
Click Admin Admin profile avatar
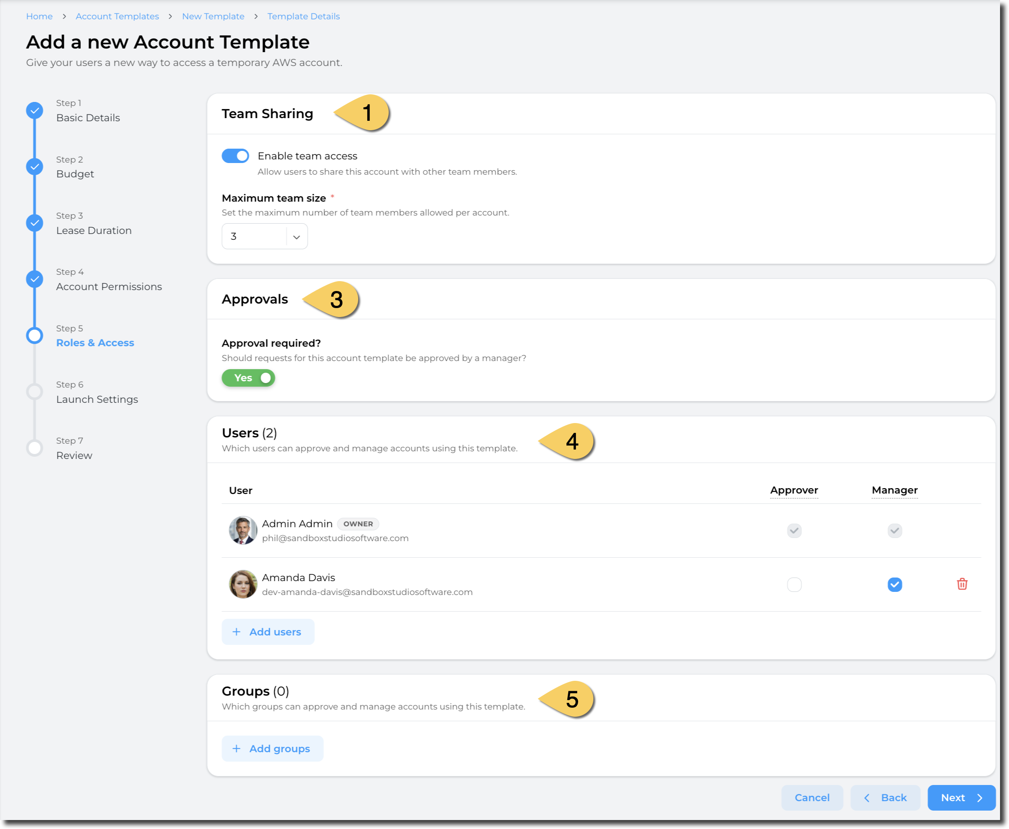click(x=243, y=530)
